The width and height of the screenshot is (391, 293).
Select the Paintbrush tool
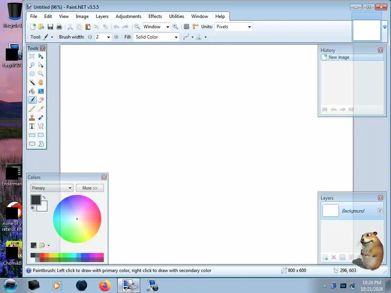coord(32,100)
